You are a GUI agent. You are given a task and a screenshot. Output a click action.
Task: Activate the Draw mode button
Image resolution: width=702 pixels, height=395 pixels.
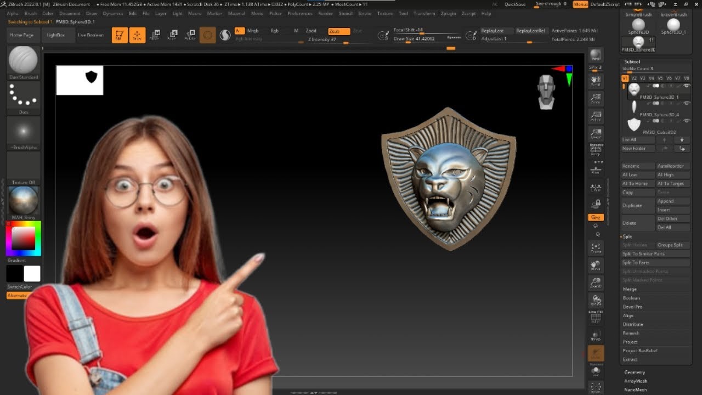pos(138,35)
